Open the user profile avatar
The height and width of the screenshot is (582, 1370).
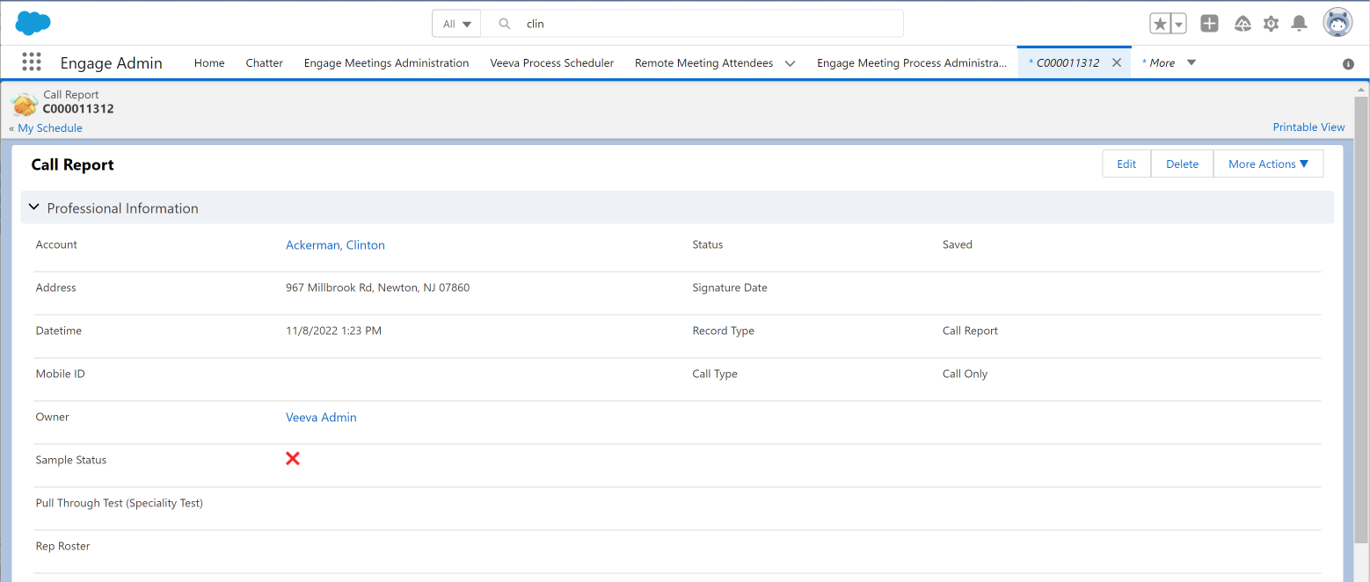pyautogui.click(x=1337, y=23)
